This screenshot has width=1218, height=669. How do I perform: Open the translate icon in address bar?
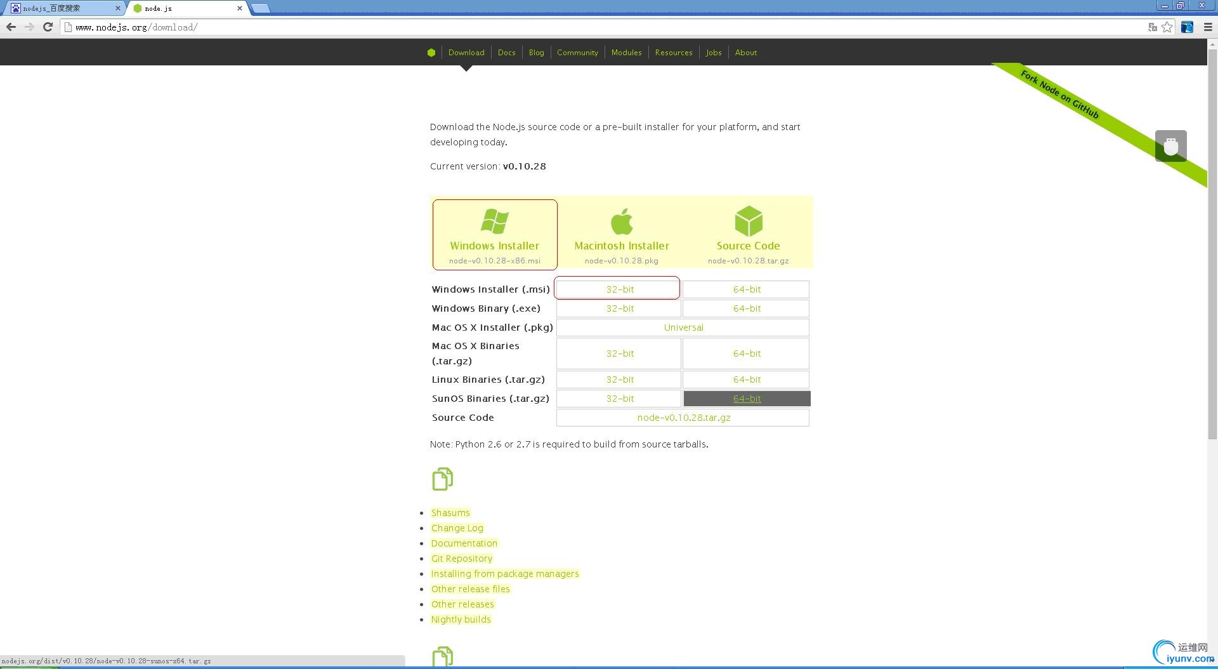(1153, 27)
